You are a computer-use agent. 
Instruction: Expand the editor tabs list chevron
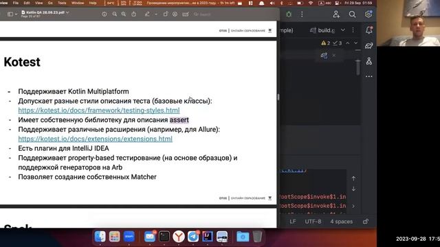point(343,30)
